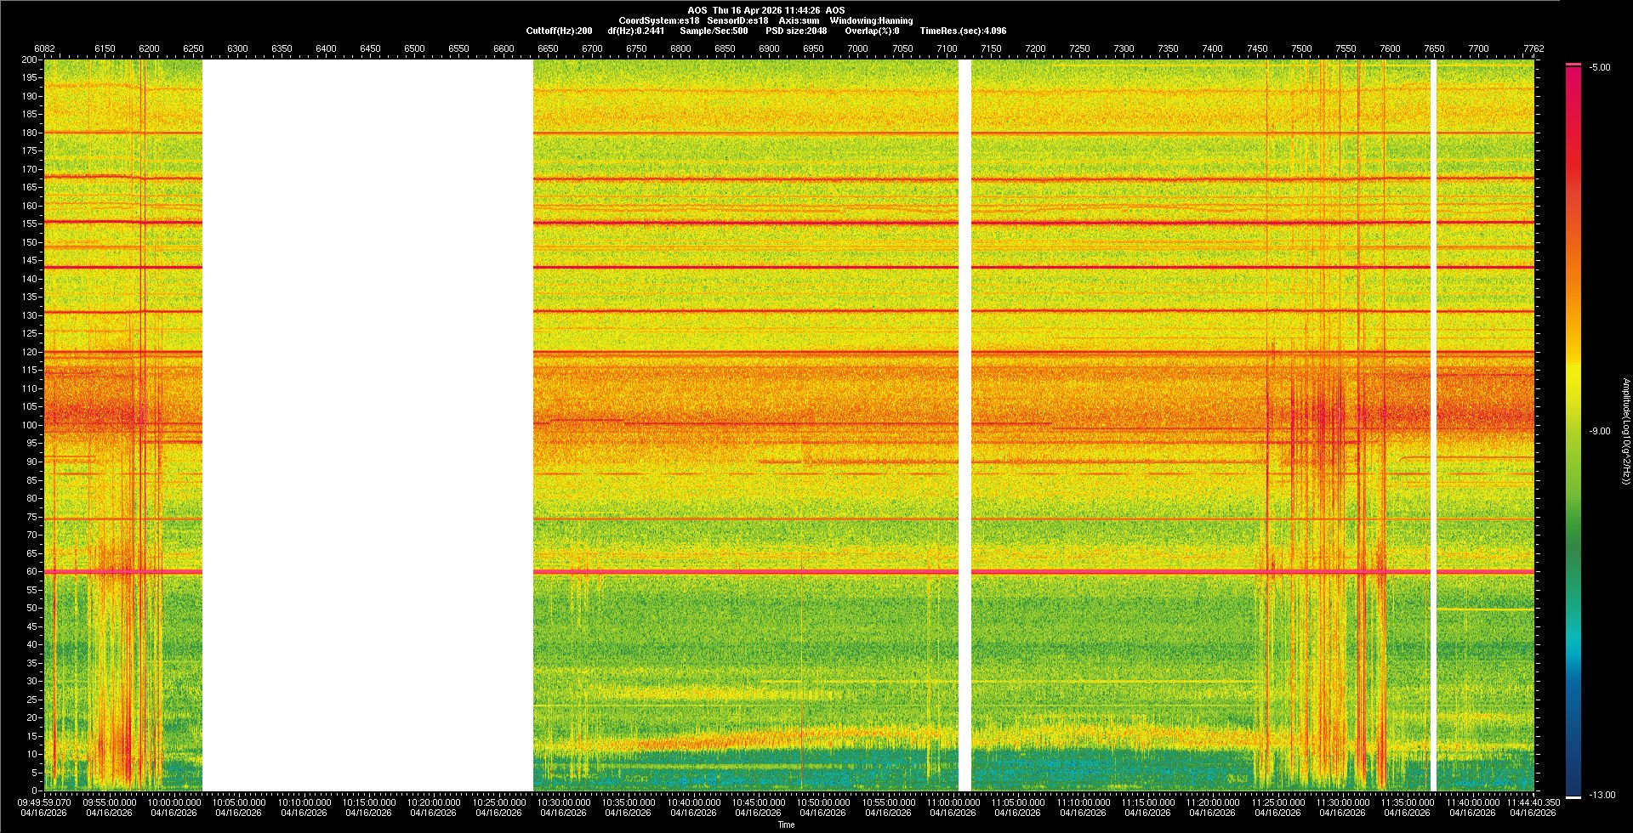This screenshot has height=833, width=1633.
Task: Click the Amplitude colorbar axis title
Action: [x=1625, y=431]
